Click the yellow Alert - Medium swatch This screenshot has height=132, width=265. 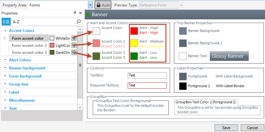tap(134, 43)
